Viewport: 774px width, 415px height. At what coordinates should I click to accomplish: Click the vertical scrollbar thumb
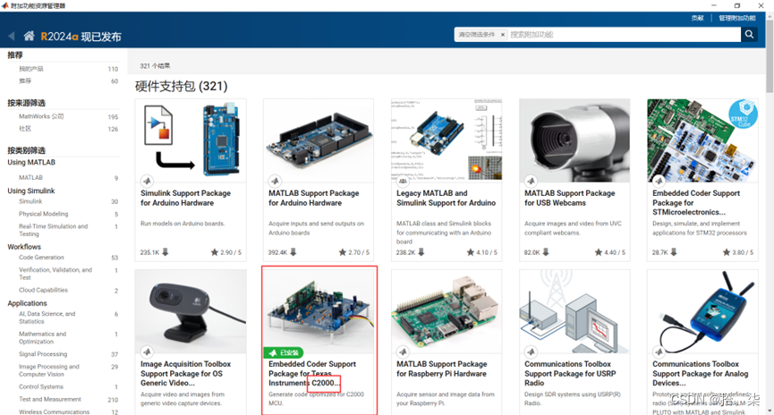pos(770,55)
